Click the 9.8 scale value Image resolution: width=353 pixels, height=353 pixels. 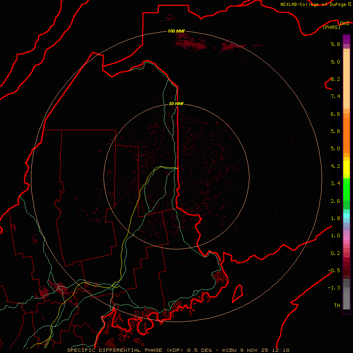tap(335, 44)
